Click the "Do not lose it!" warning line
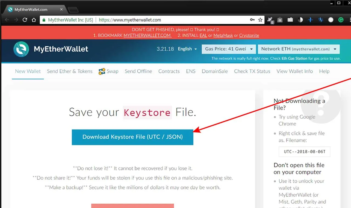The image size is (351, 208). pyautogui.click(x=132, y=168)
